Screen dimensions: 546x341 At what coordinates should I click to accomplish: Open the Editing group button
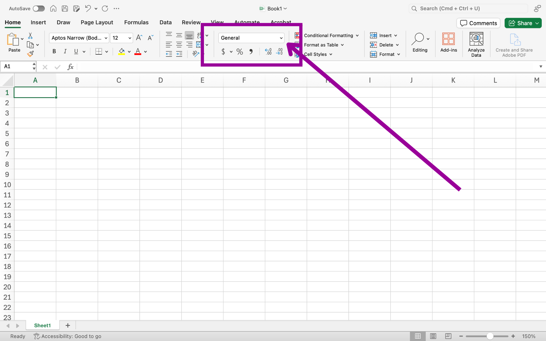coord(420,43)
